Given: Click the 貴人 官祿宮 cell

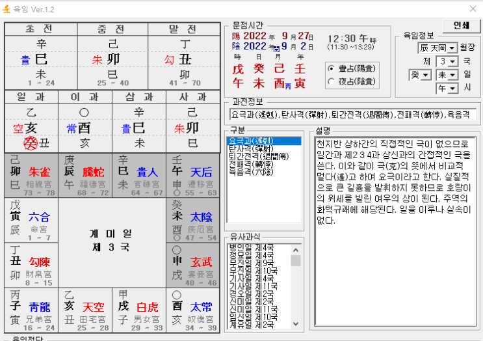Looking at the screenshot, I should pos(139,176).
